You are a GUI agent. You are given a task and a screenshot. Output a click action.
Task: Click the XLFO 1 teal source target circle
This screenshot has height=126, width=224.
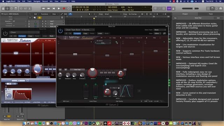[x=106, y=84]
